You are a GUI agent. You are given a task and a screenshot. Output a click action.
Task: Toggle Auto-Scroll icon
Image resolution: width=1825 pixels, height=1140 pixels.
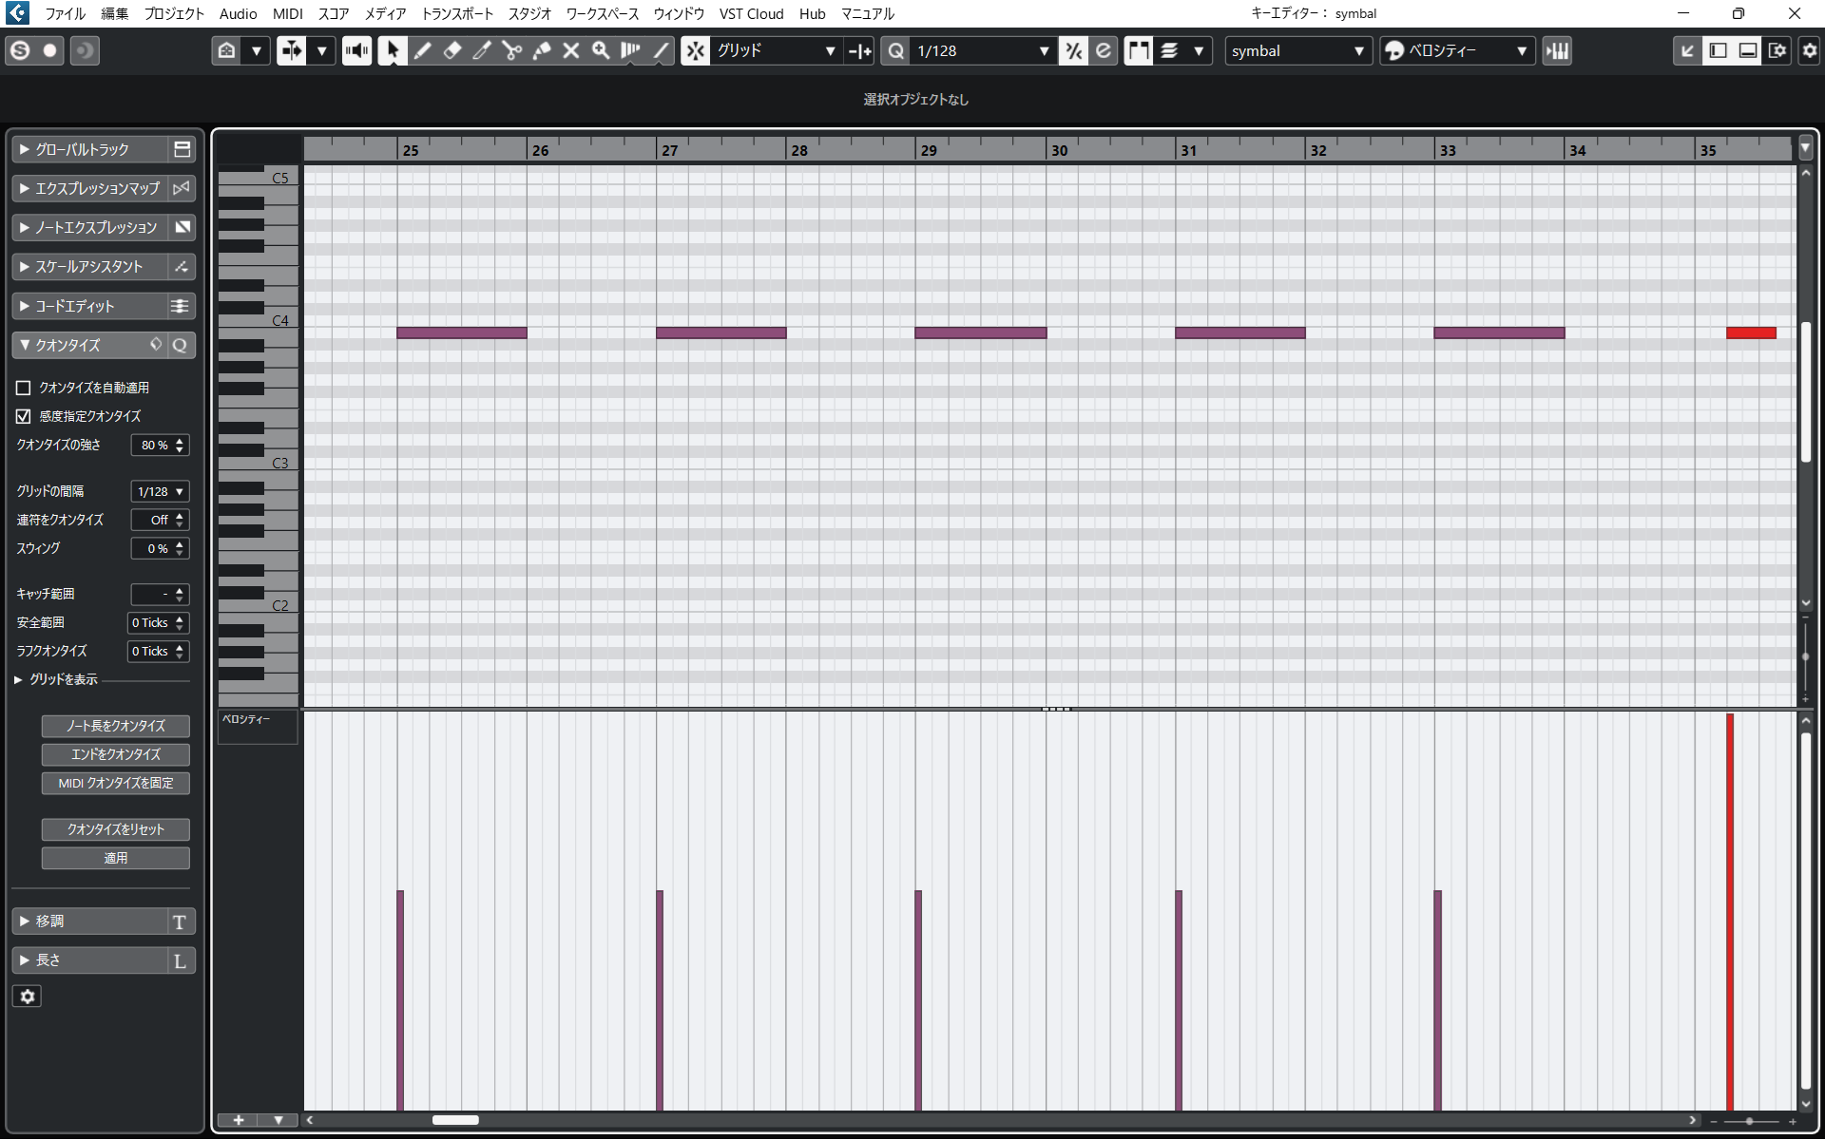[x=292, y=51]
